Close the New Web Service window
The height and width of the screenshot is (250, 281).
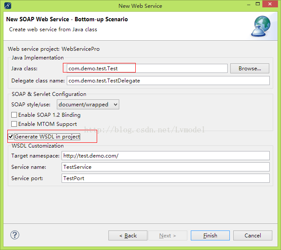tap(270, 4)
